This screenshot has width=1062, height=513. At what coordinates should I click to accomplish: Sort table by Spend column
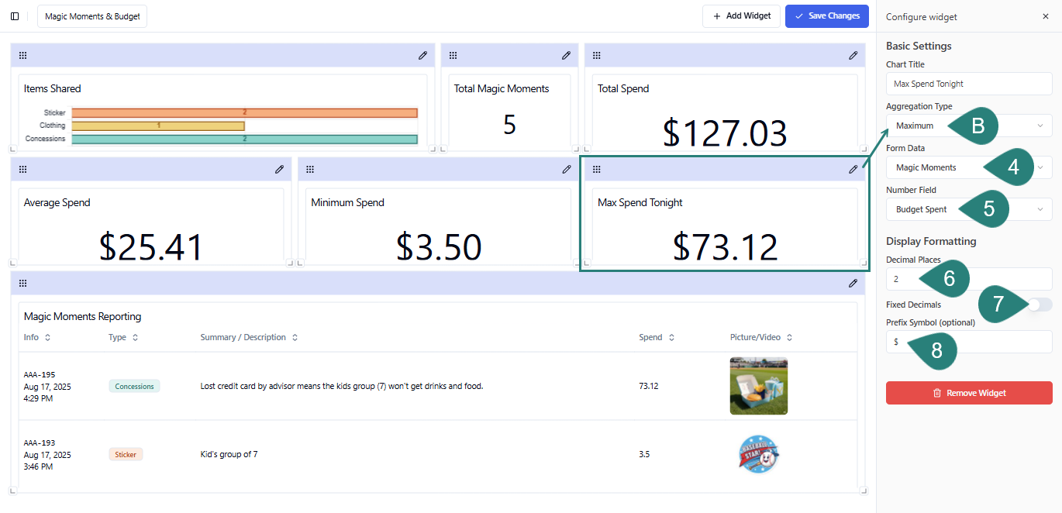coord(671,338)
